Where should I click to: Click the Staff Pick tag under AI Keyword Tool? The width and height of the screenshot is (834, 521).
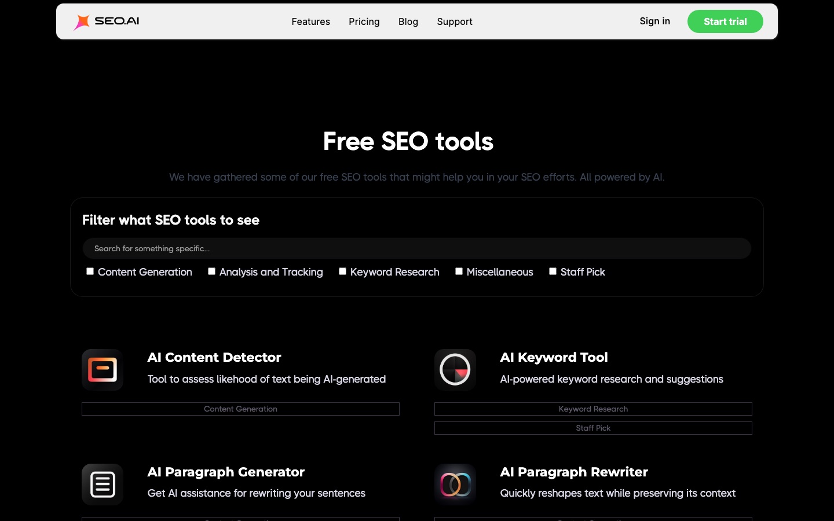[593, 428]
